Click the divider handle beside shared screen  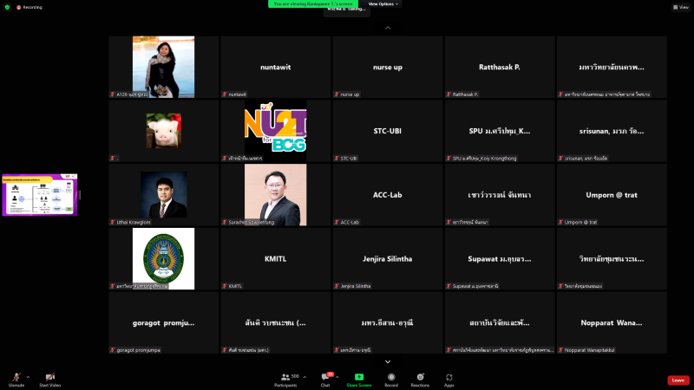pos(80,195)
